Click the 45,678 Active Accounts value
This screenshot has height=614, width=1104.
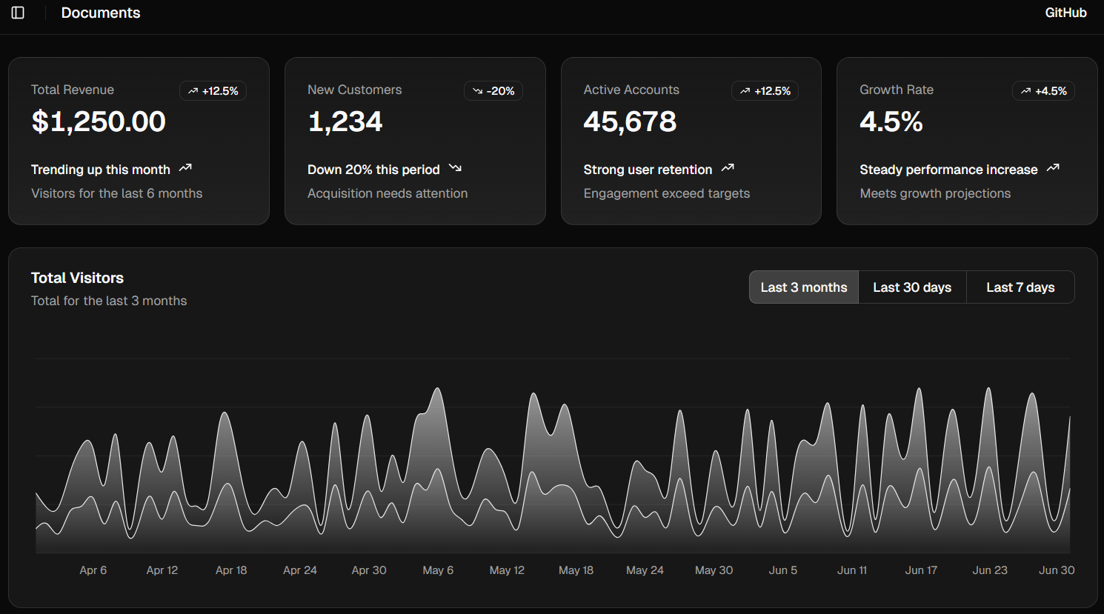(x=630, y=122)
